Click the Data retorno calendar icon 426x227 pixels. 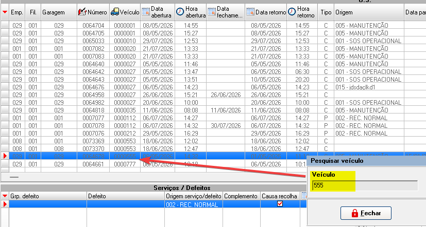tap(250, 12)
